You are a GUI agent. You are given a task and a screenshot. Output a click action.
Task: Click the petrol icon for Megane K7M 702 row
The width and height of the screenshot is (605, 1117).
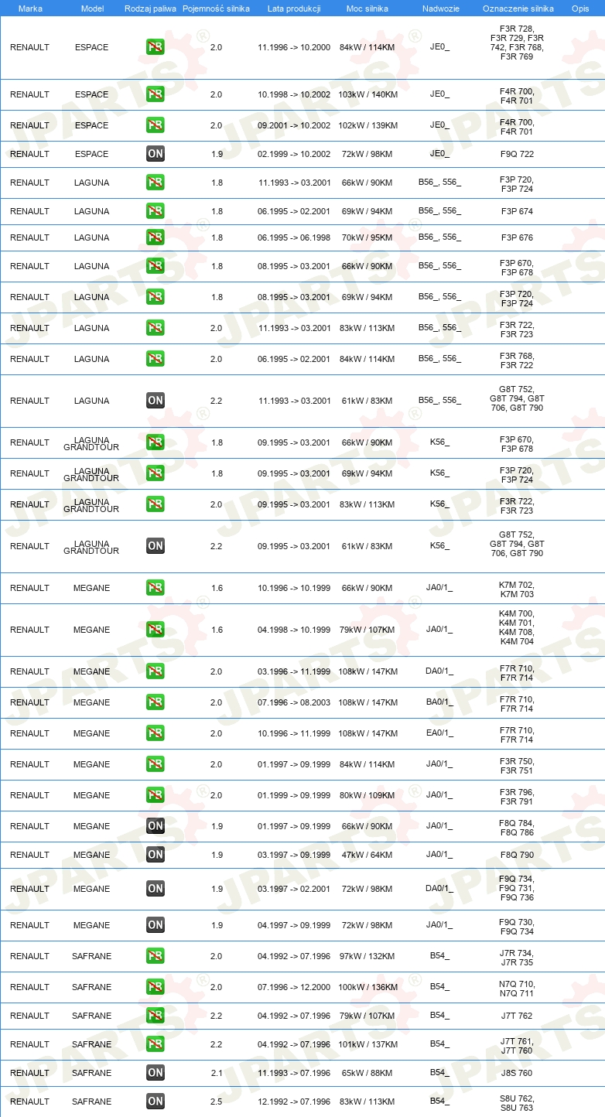click(155, 588)
